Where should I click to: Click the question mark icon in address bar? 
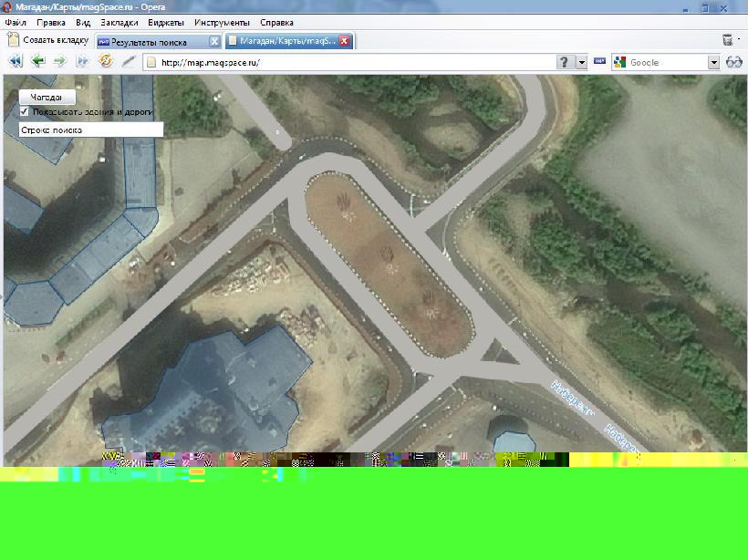(565, 62)
